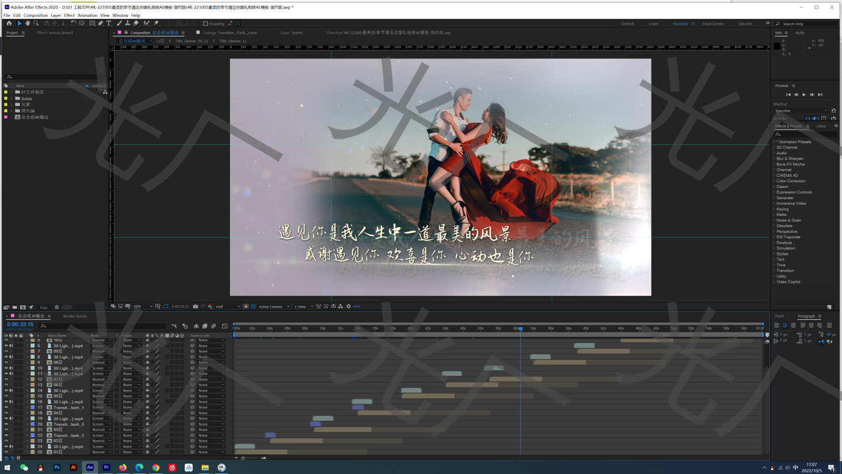The height and width of the screenshot is (474, 842).
Task: Choose the Clone Stamp tool
Action: click(128, 24)
